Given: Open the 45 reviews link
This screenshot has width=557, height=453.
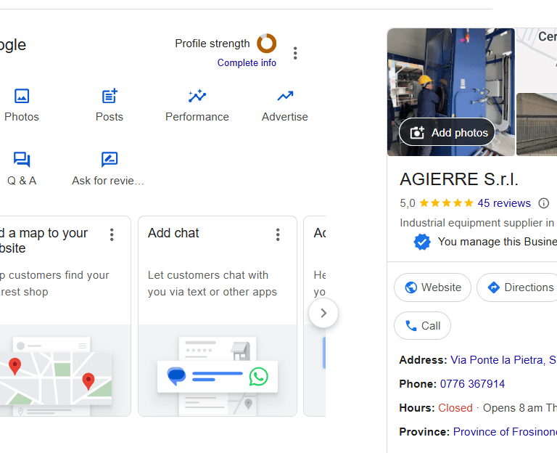Looking at the screenshot, I should pyautogui.click(x=504, y=203).
